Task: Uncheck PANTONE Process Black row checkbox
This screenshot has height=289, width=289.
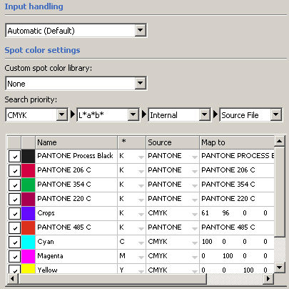Action: point(14,157)
